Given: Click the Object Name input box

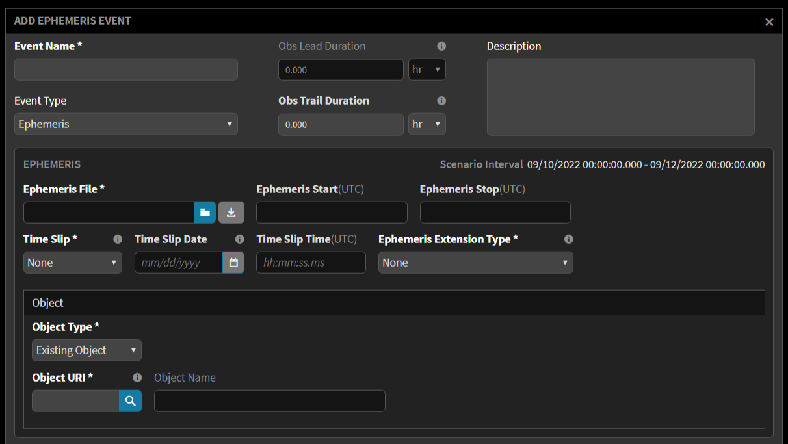Looking at the screenshot, I should coord(269,400).
